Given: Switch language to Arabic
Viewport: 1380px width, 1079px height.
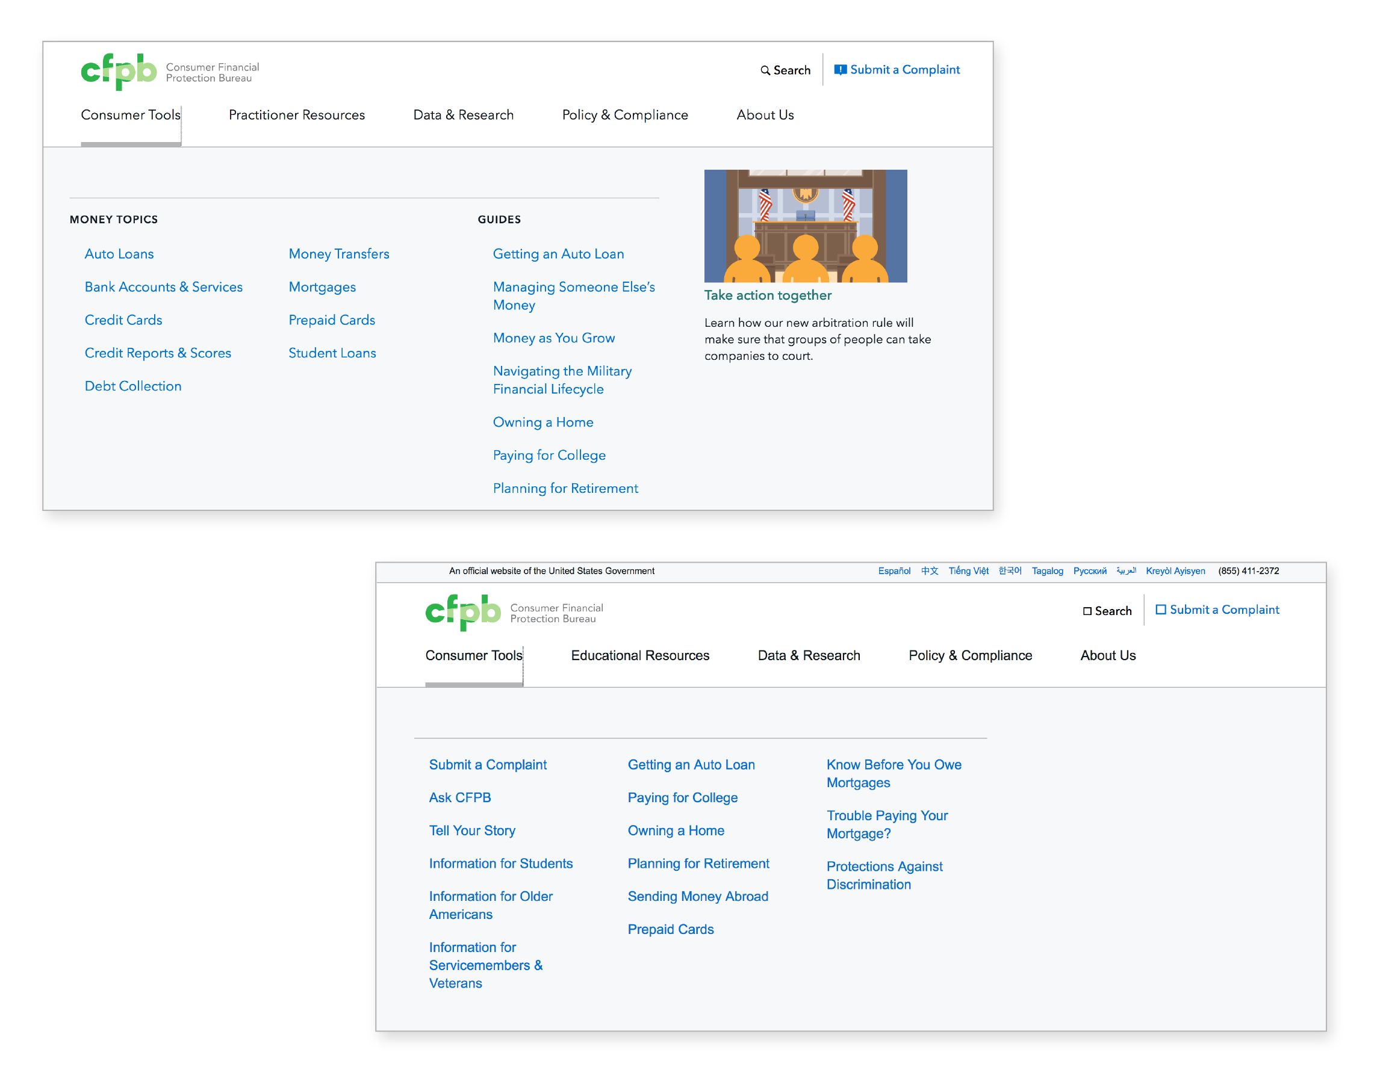Looking at the screenshot, I should click(1126, 571).
